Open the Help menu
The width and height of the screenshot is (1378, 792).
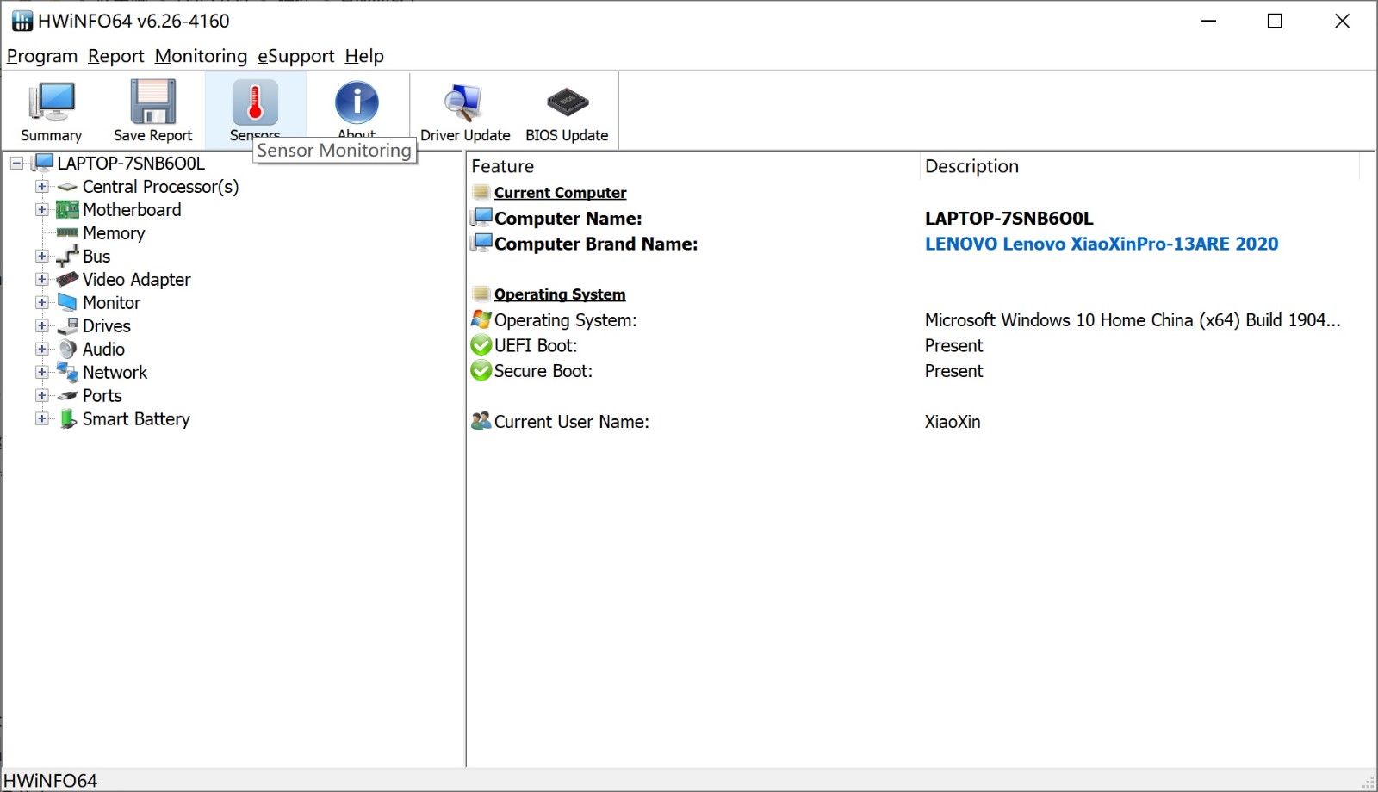pyautogui.click(x=364, y=56)
